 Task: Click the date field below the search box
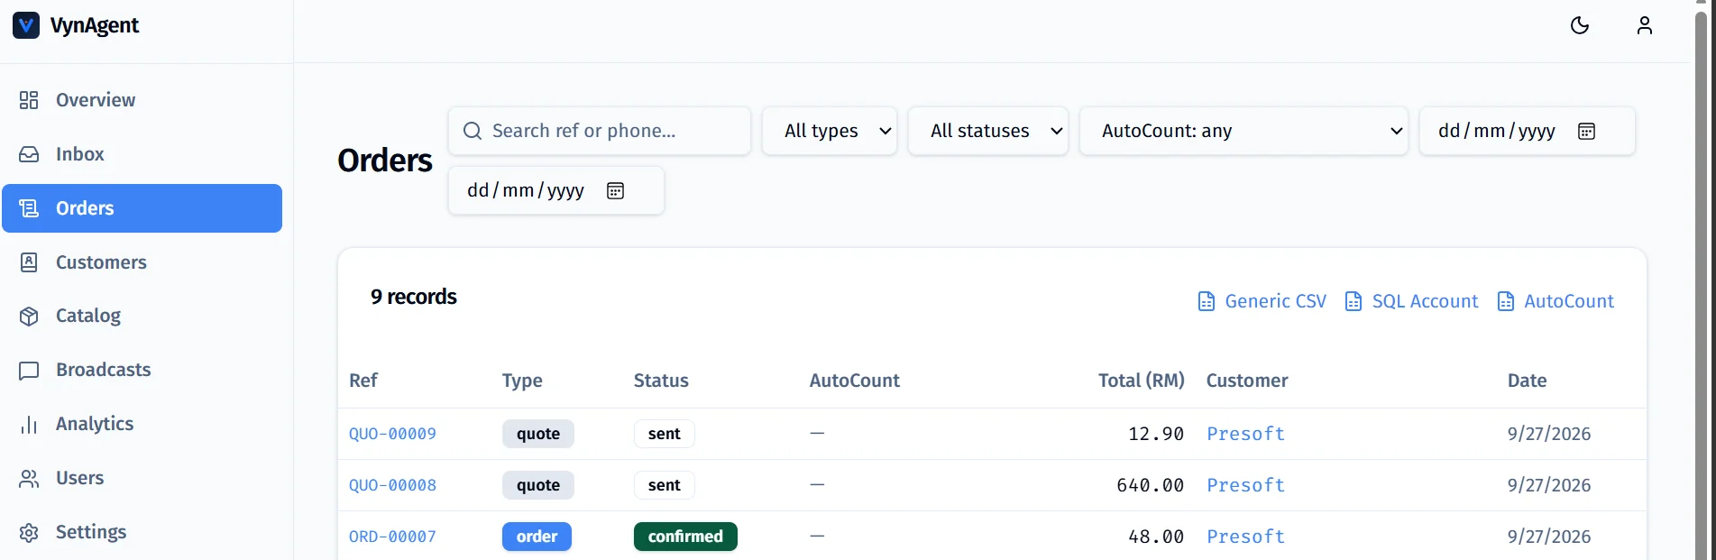click(556, 190)
